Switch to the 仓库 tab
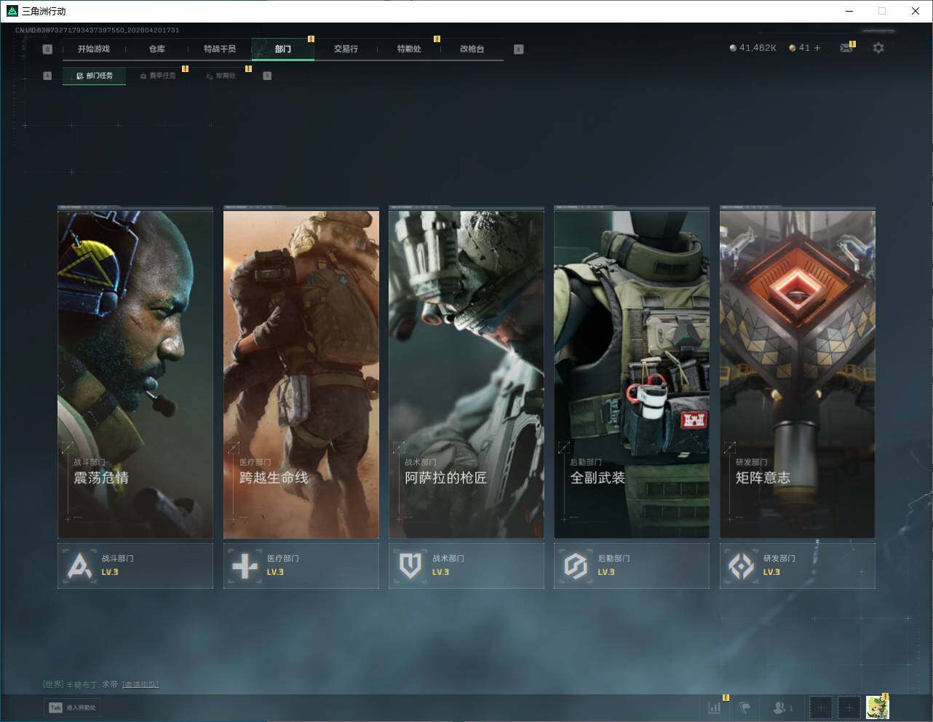The width and height of the screenshot is (933, 722). pyautogui.click(x=156, y=49)
